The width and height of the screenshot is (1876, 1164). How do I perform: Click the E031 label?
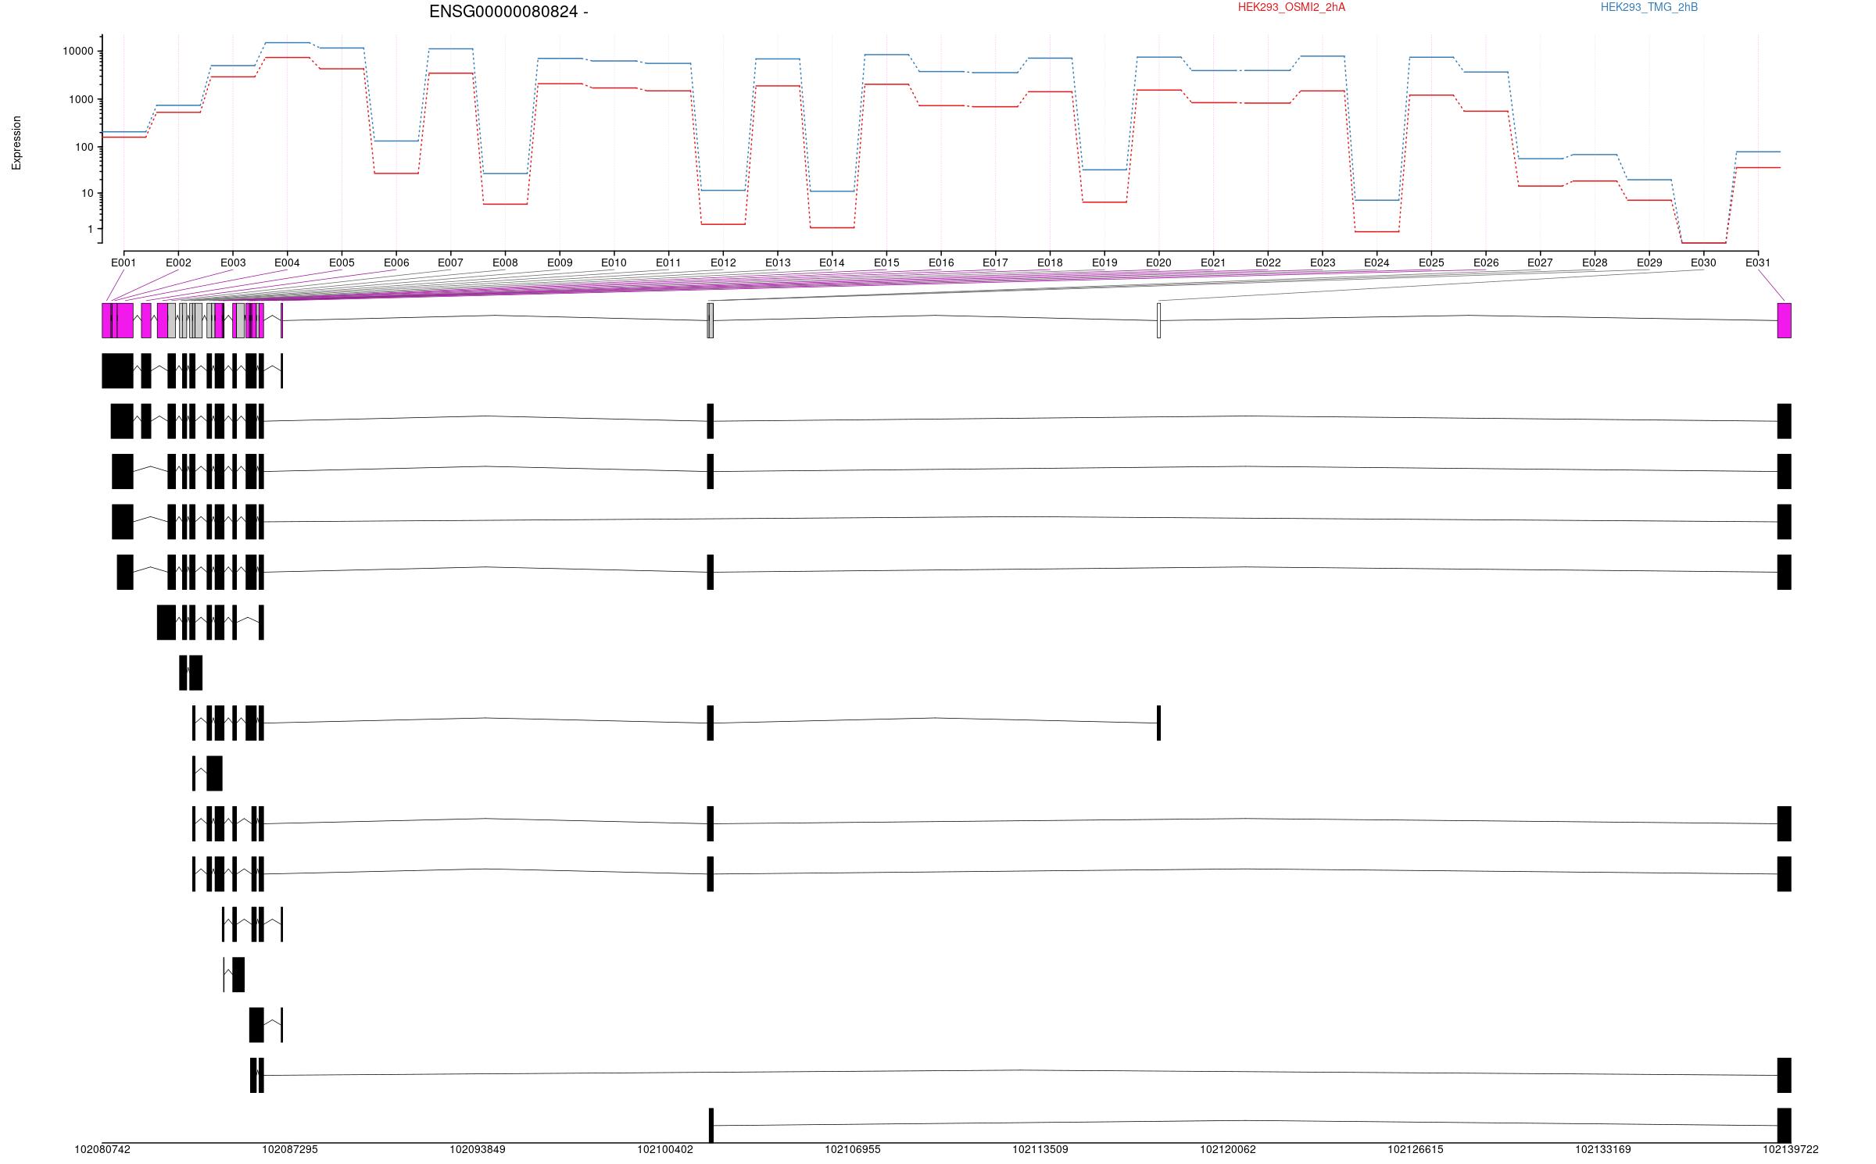(x=1758, y=263)
